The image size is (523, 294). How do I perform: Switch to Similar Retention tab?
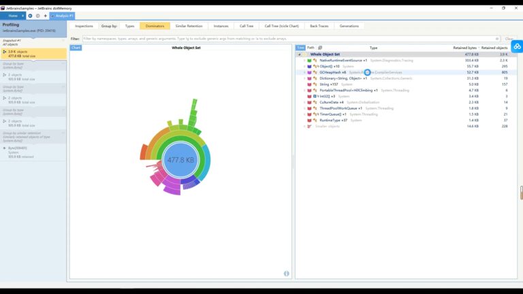coord(189,26)
